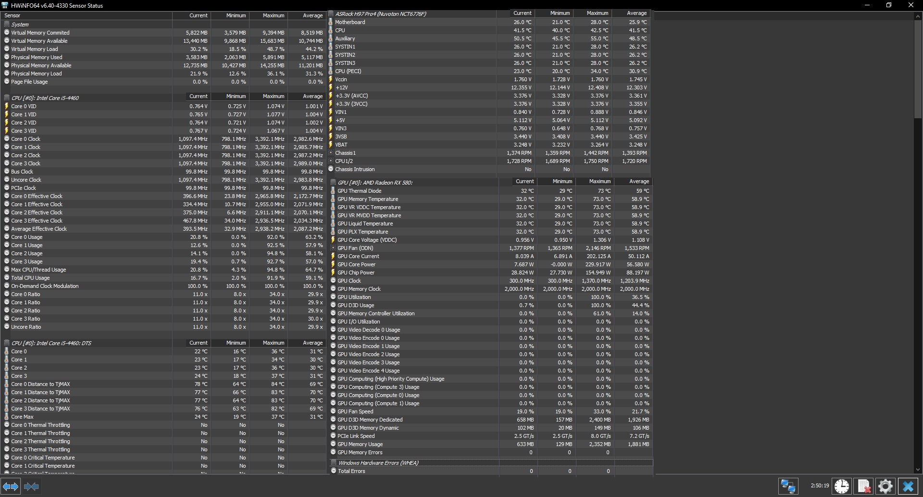Screen dimensions: 923x497
Task: Click the round icon beside GPU Clock
Action: point(333,281)
